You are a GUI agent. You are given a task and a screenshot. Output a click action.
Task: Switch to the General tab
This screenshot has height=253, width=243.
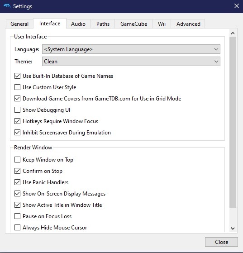pyautogui.click(x=19, y=24)
